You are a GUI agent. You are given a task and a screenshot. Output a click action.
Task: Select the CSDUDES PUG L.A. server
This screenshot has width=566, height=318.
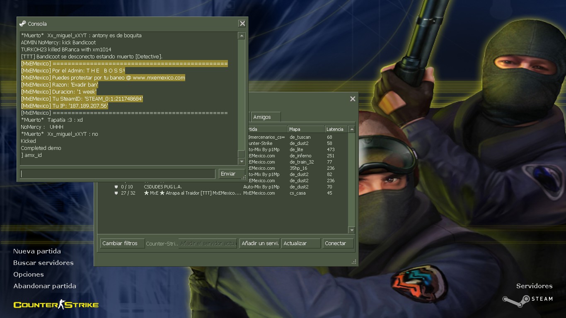tap(163, 187)
